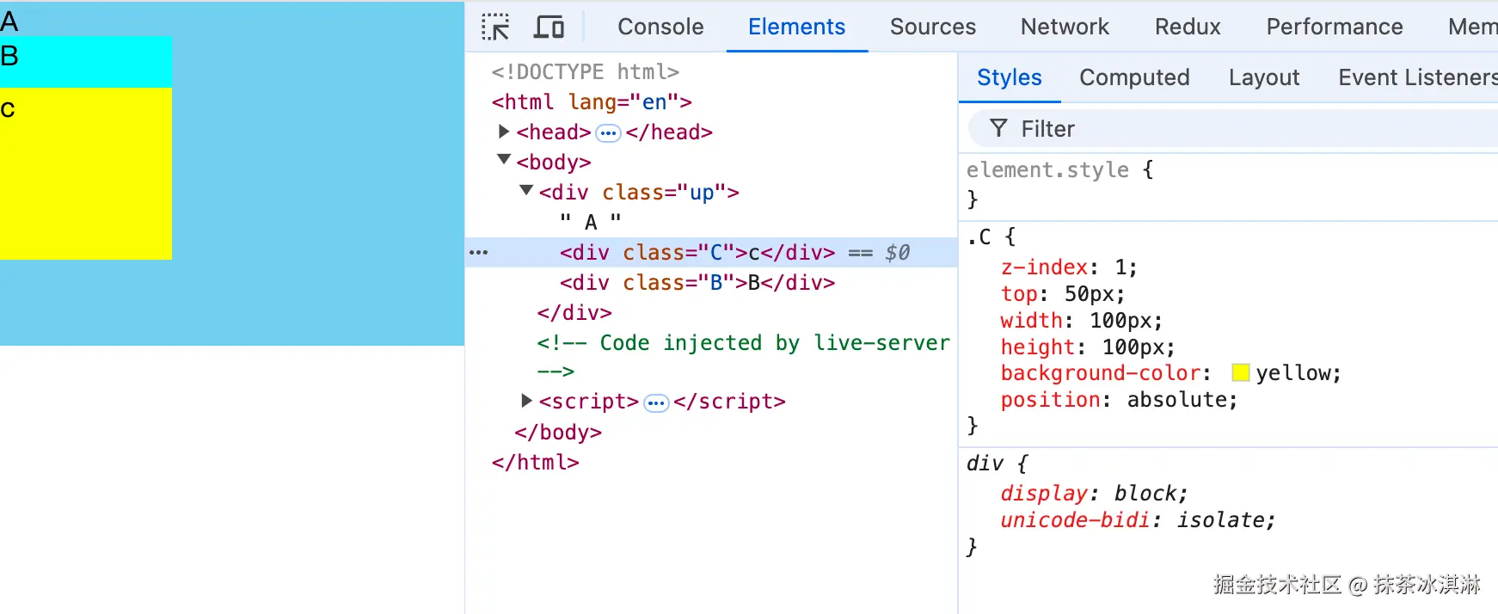Select the text node A row
Screen dimensions: 1498x614
(591, 221)
